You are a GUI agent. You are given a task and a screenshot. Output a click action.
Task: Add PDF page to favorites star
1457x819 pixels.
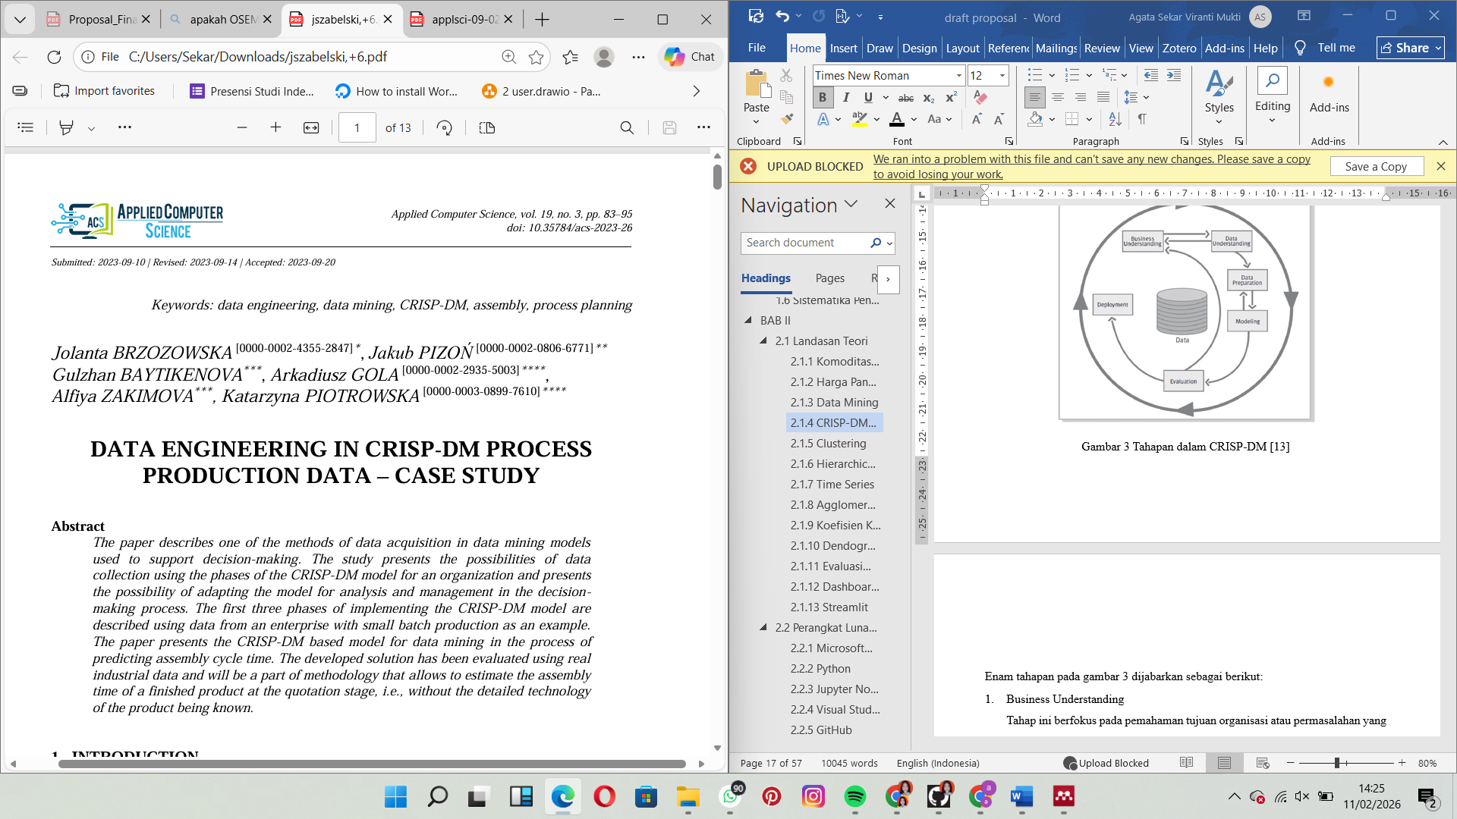tap(537, 57)
